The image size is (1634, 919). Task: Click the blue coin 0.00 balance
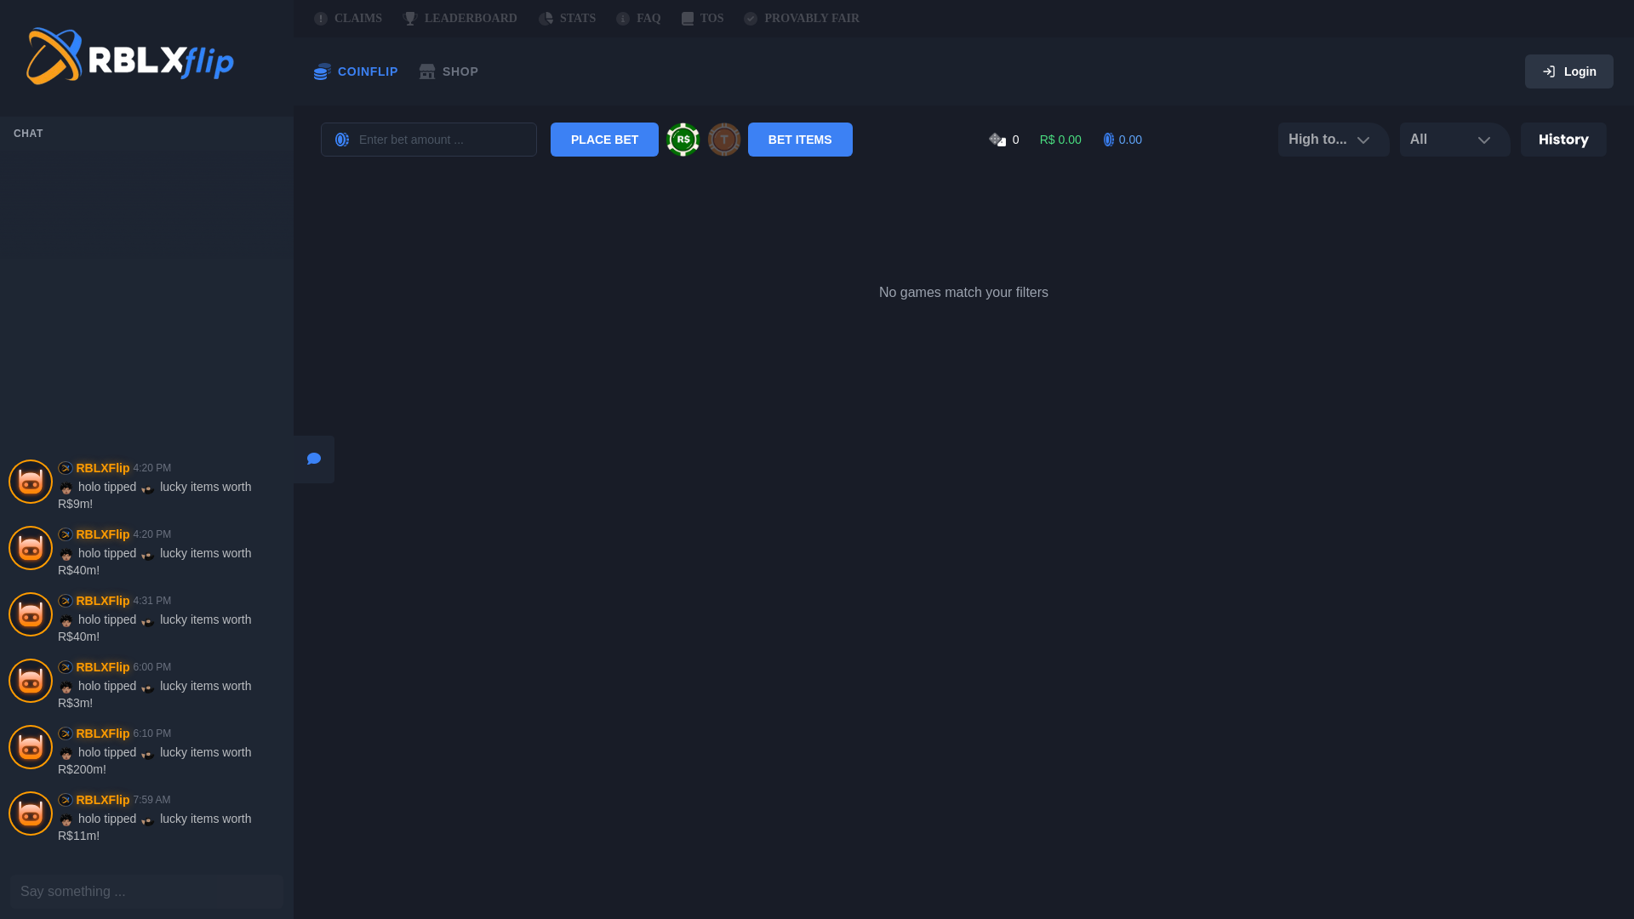tap(1123, 140)
